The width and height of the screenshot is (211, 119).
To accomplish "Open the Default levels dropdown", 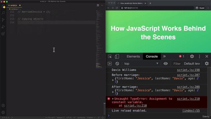I will tap(192, 63).
